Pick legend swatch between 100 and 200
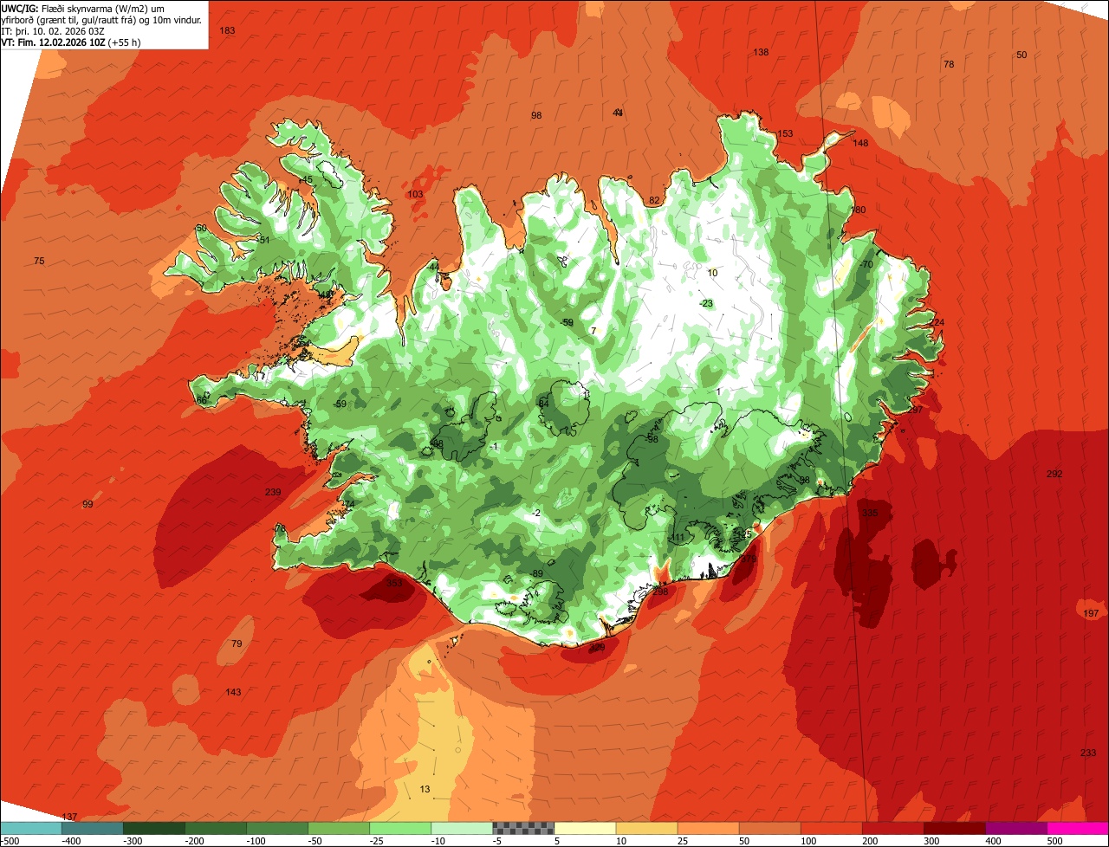The height and width of the screenshot is (847, 1109). coord(832,828)
